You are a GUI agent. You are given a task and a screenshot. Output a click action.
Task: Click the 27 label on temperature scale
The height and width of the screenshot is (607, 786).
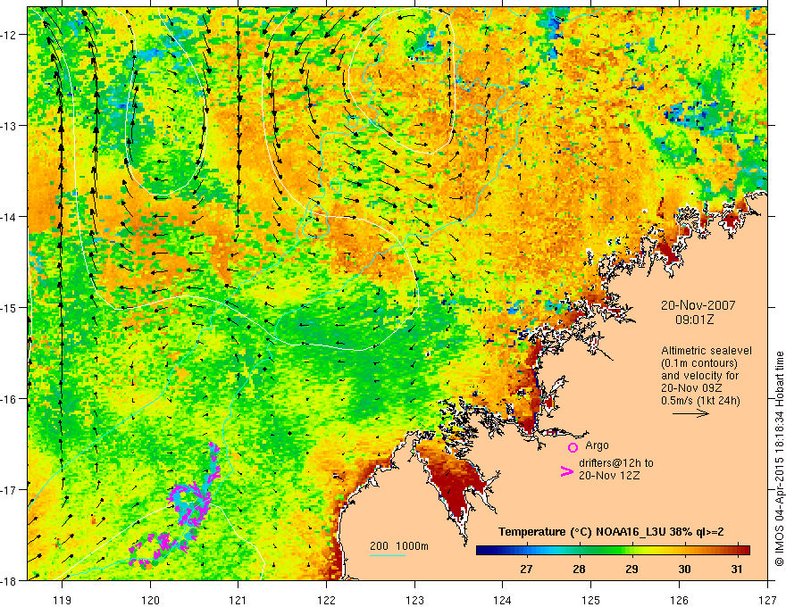pos(526,569)
